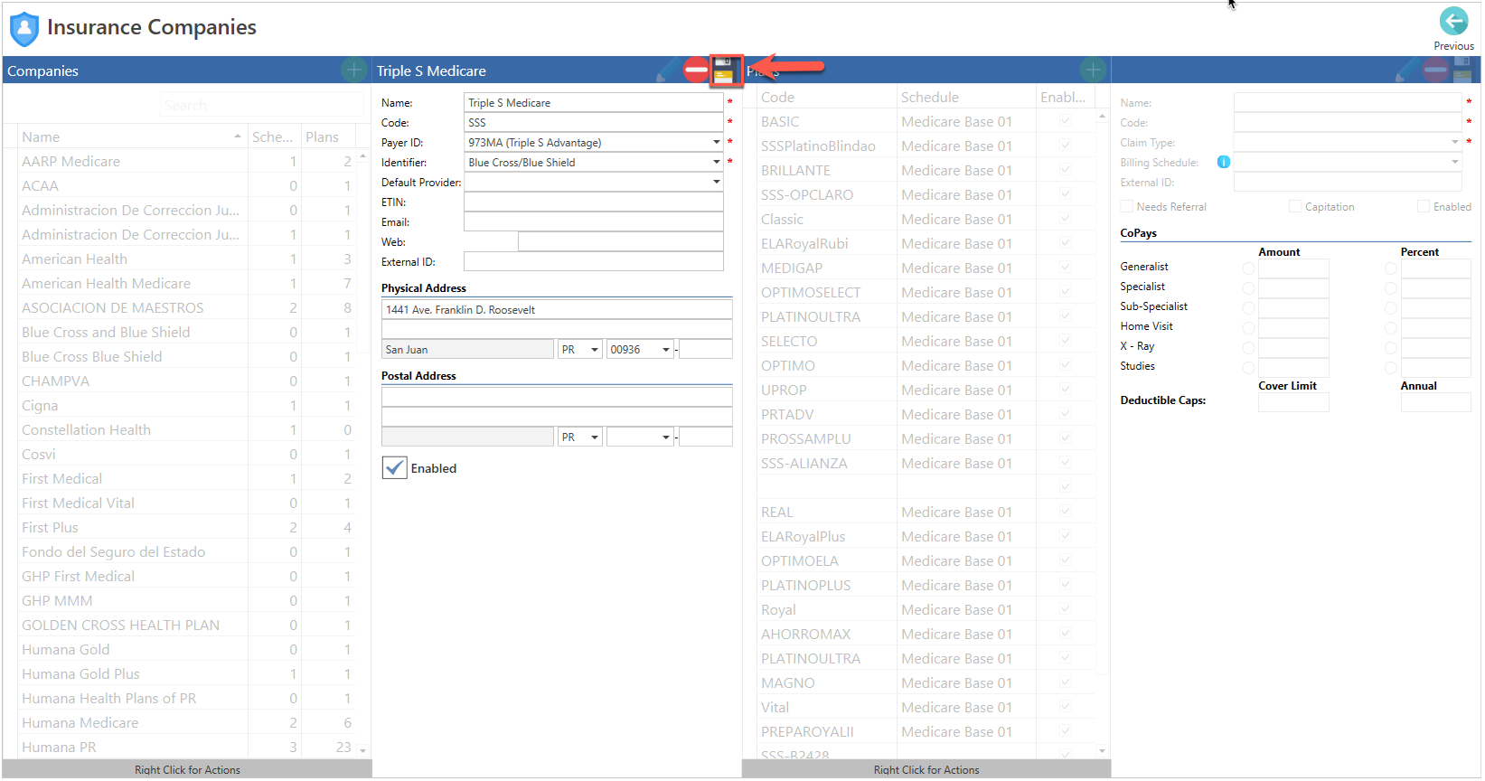Open physical address state PR dropdown
The image size is (1485, 781).
594,350
